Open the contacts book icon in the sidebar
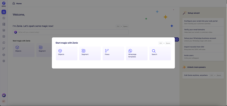This screenshot has width=227, height=106. [x=4, y=24]
